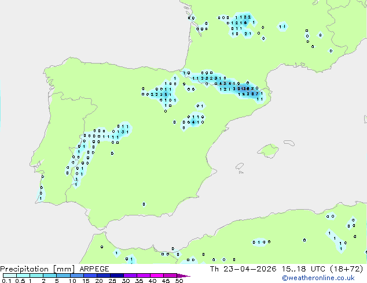This screenshot has width=367, height=283.
Task: Click the 0.1–0.5 mm legend color swatch
Action: (10, 275)
